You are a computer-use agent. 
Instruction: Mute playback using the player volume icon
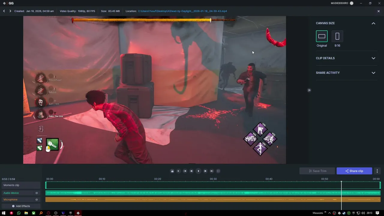178,171
